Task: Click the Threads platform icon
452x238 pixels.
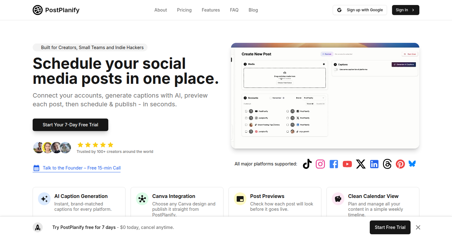Action: point(387,164)
